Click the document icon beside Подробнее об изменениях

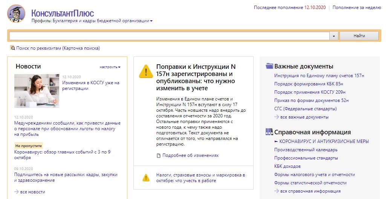pos(159,156)
